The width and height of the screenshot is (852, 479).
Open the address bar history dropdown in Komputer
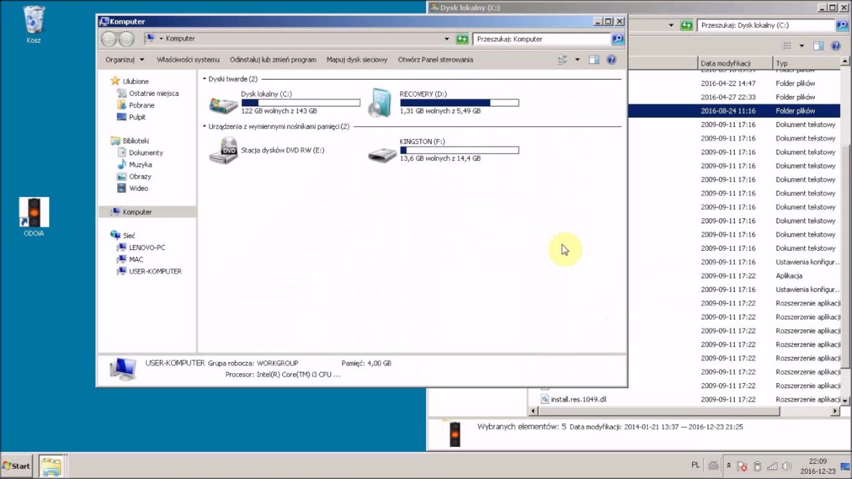[447, 39]
